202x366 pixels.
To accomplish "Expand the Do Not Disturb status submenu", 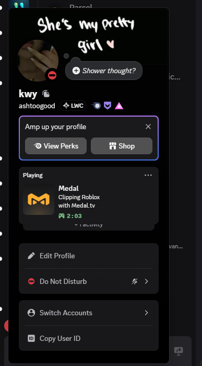I will [x=146, y=281].
